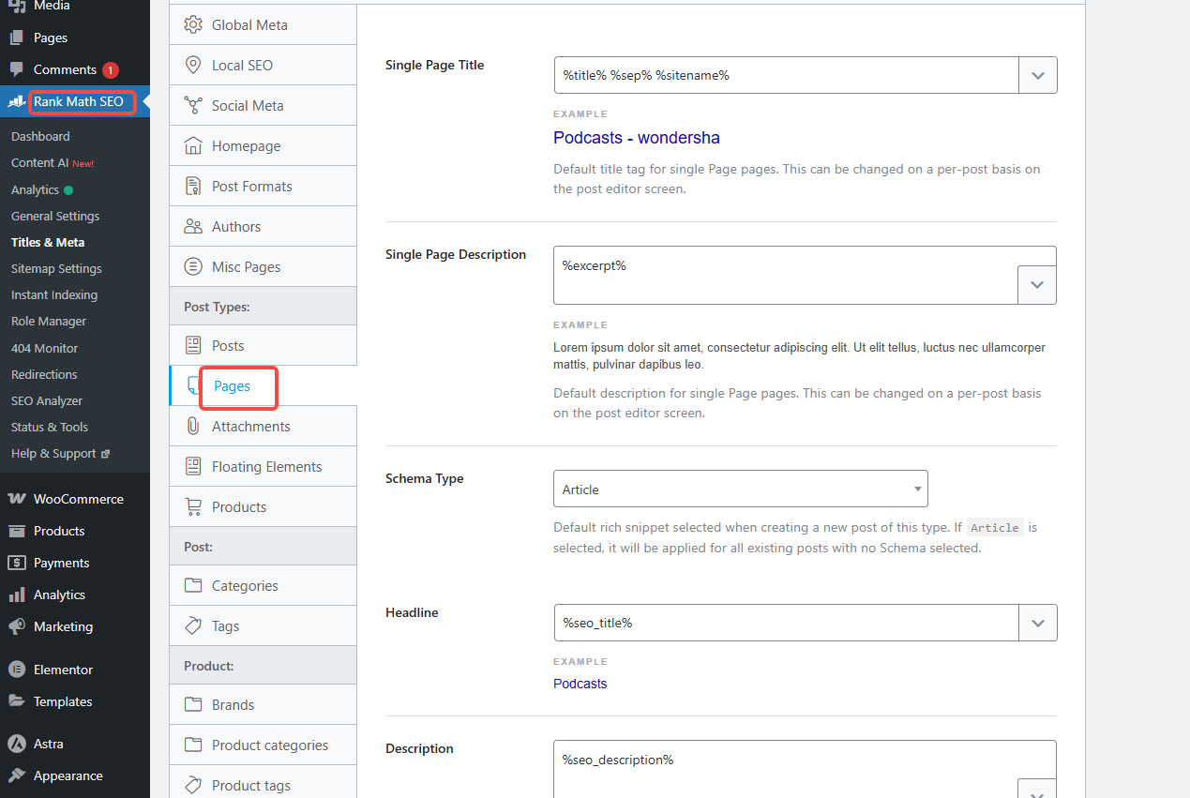Switch to the Misc Pages tab
1190x798 pixels.
coord(246,267)
